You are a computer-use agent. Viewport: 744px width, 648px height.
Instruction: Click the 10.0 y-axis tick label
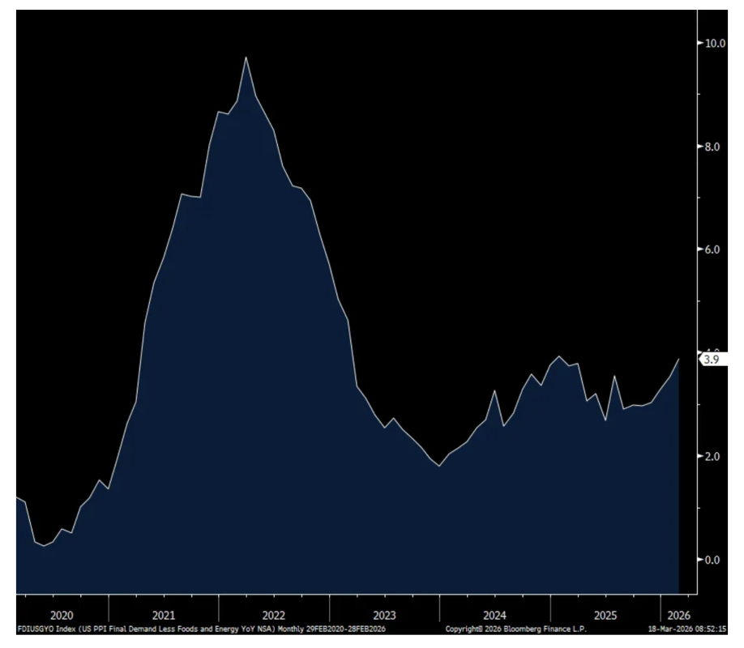point(713,43)
